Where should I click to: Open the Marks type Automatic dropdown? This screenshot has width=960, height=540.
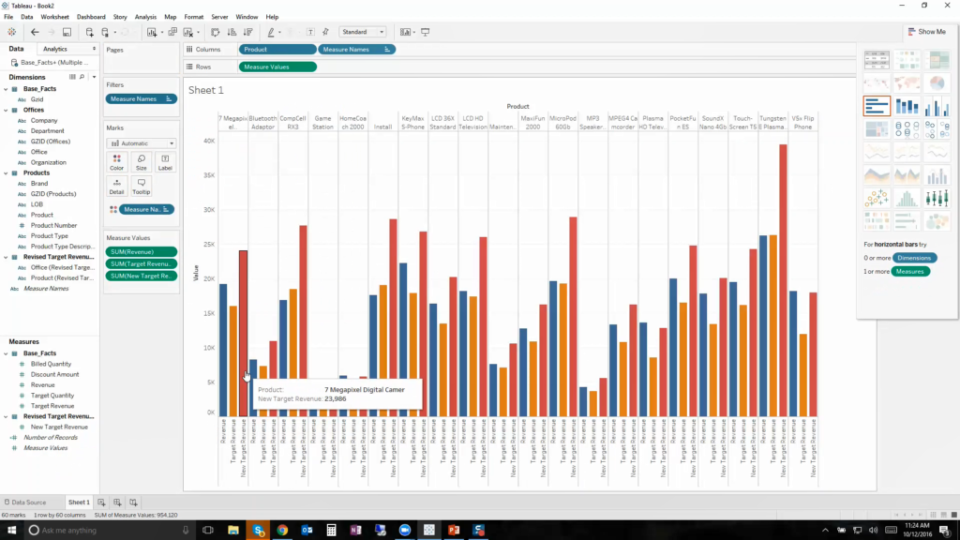pyautogui.click(x=142, y=143)
